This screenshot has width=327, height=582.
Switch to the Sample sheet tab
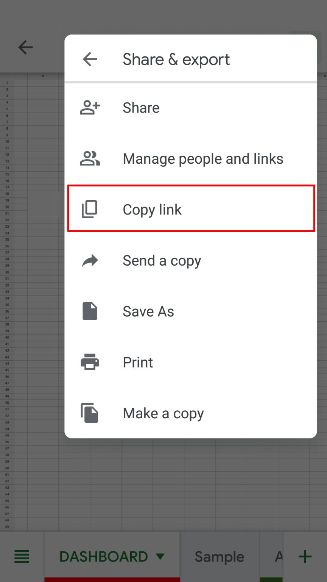[x=220, y=556]
